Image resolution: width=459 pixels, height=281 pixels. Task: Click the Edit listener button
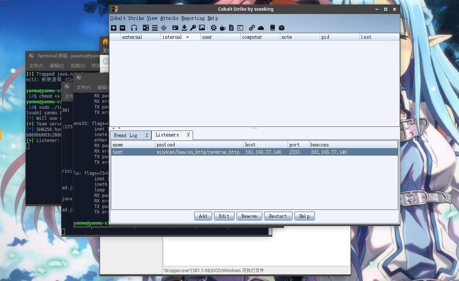(x=224, y=216)
